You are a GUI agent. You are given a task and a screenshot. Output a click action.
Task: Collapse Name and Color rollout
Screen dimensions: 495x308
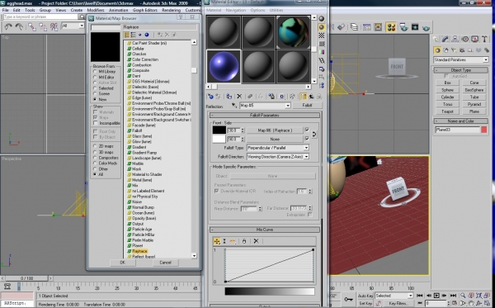[461, 121]
